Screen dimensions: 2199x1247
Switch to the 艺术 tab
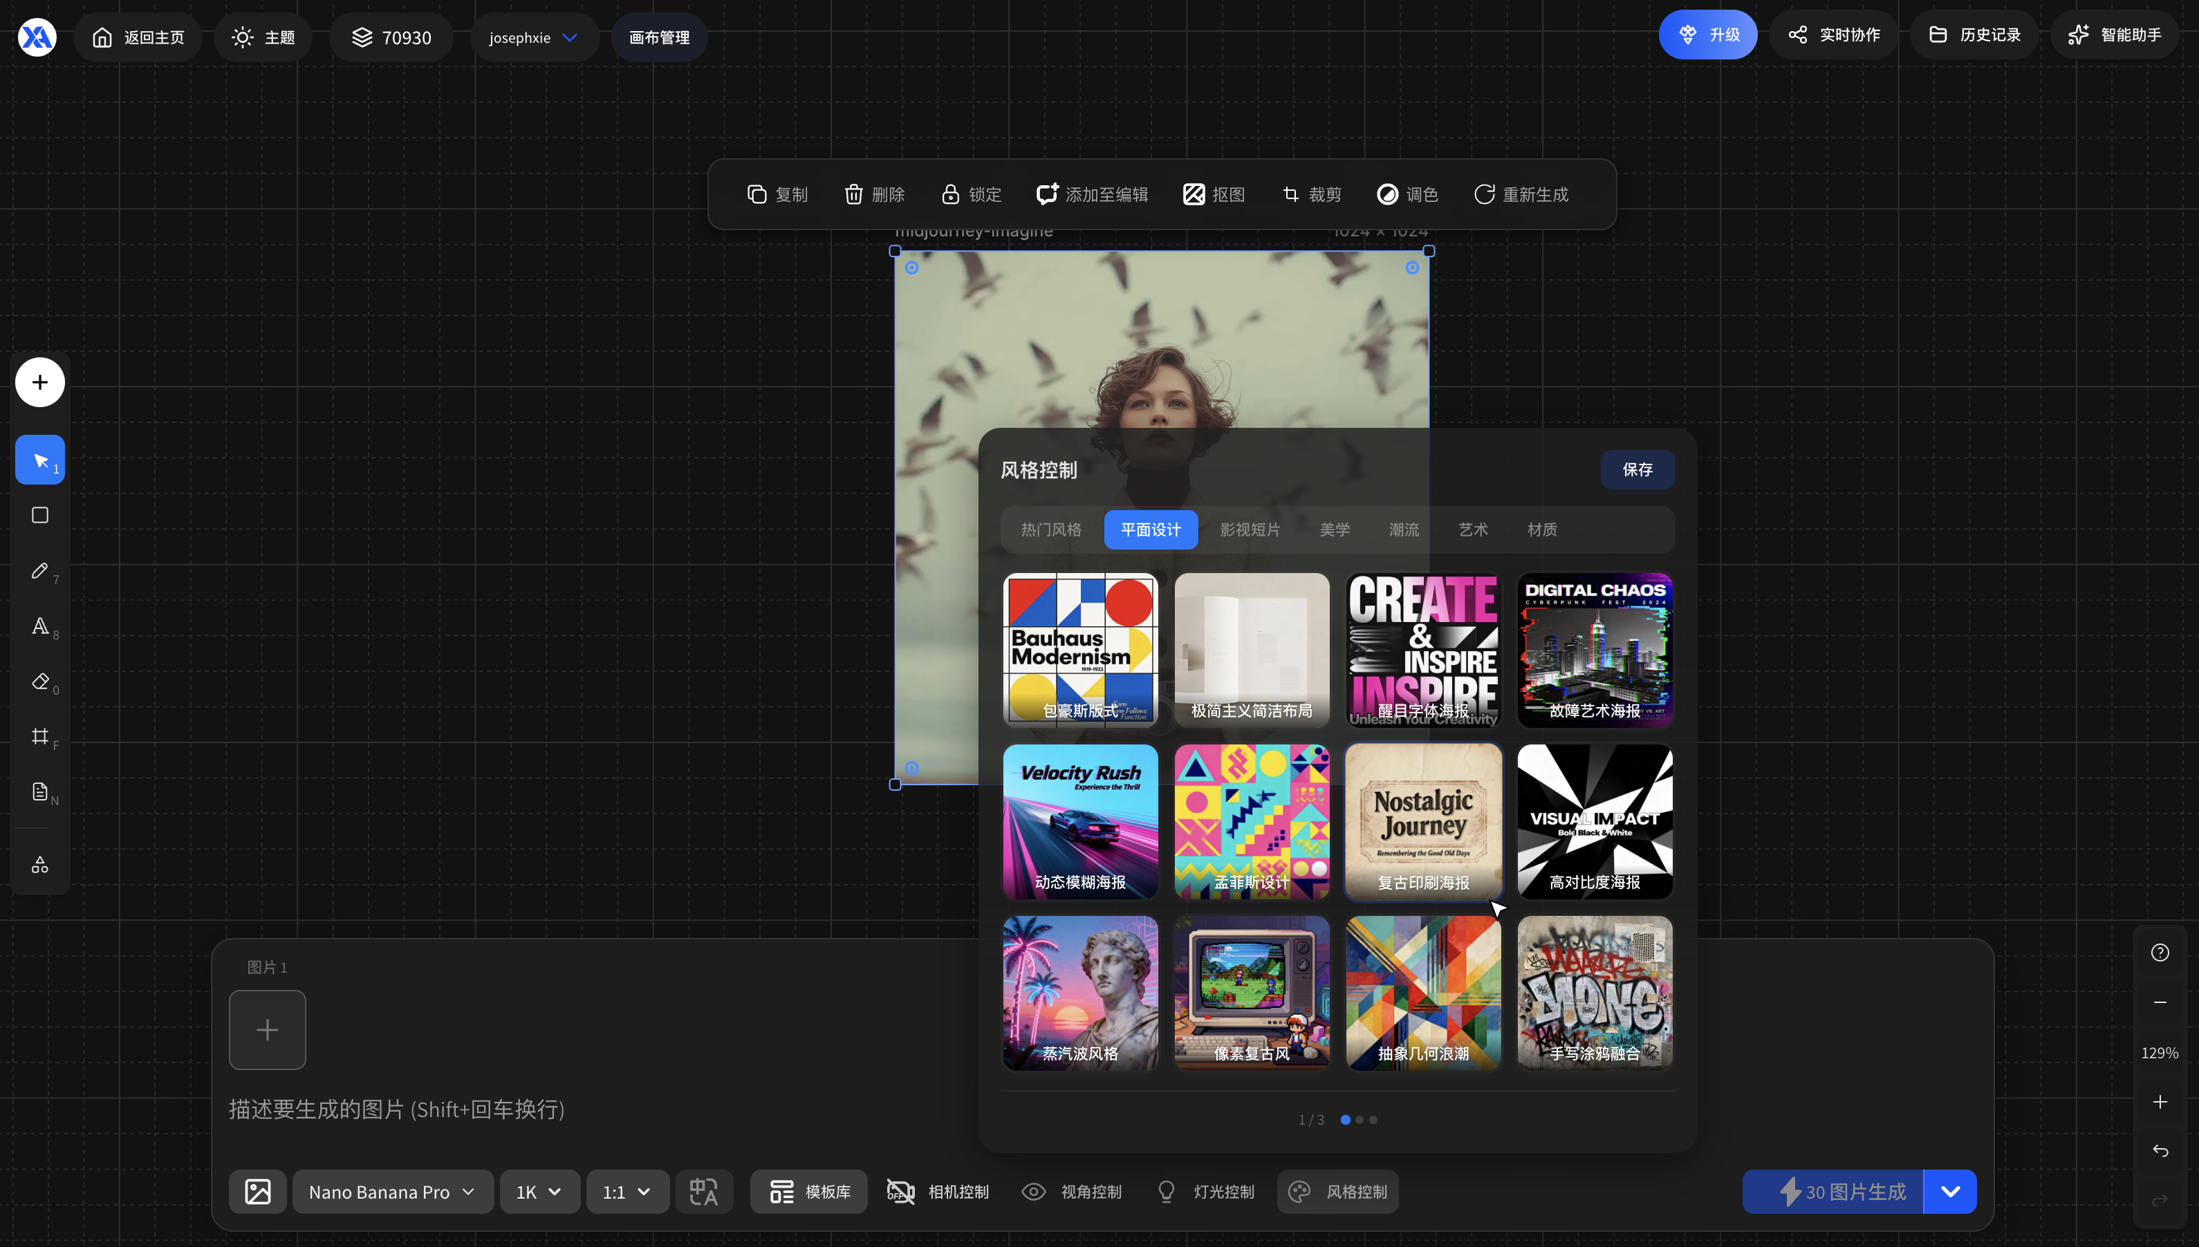tap(1472, 529)
